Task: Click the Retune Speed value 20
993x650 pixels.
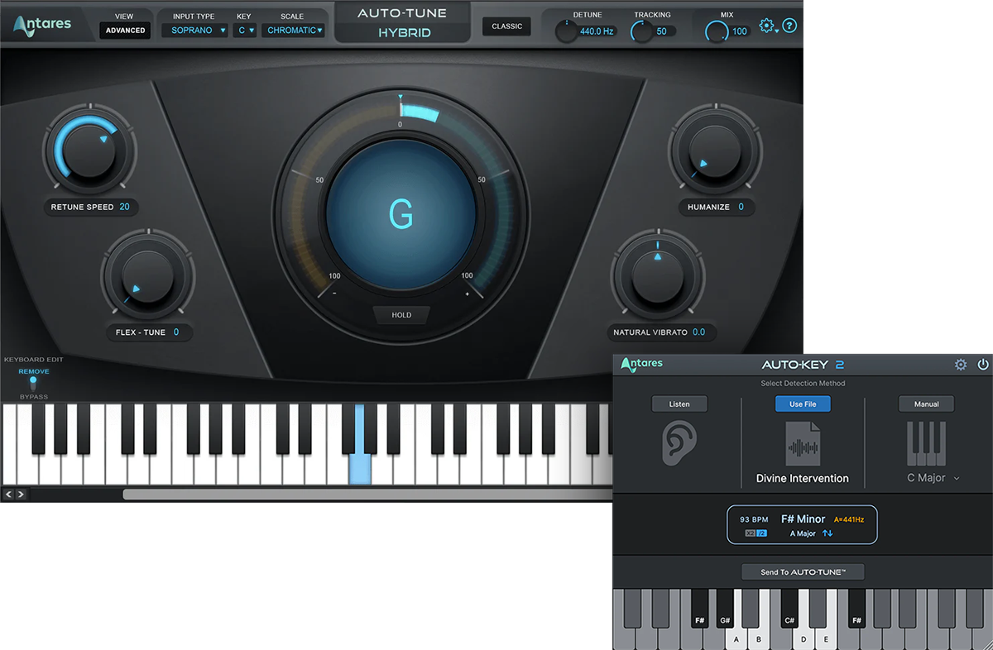Action: coord(124,207)
